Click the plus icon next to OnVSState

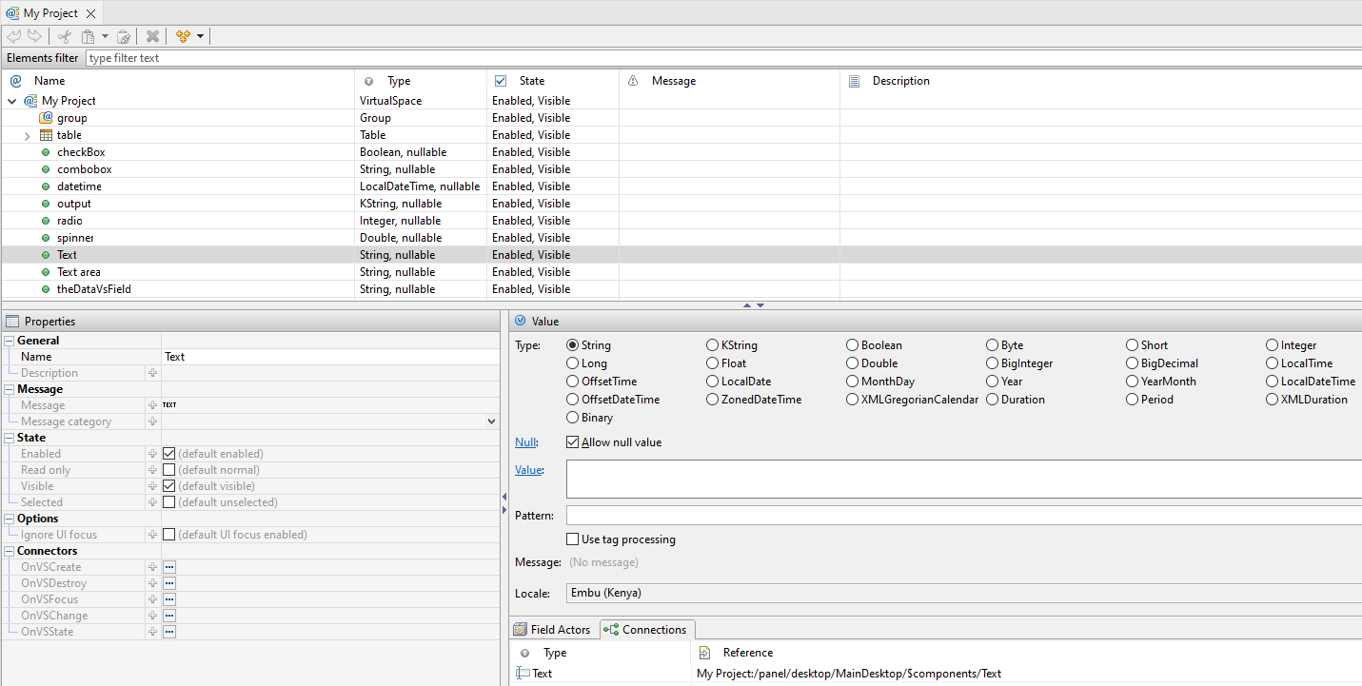pos(152,632)
